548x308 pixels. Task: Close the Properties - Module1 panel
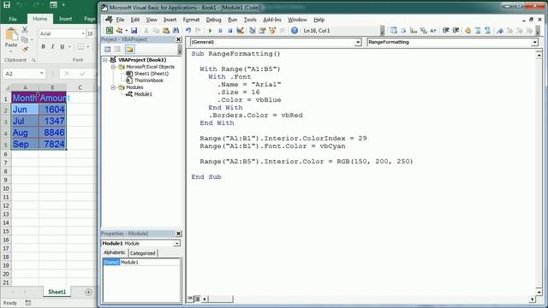(x=178, y=234)
